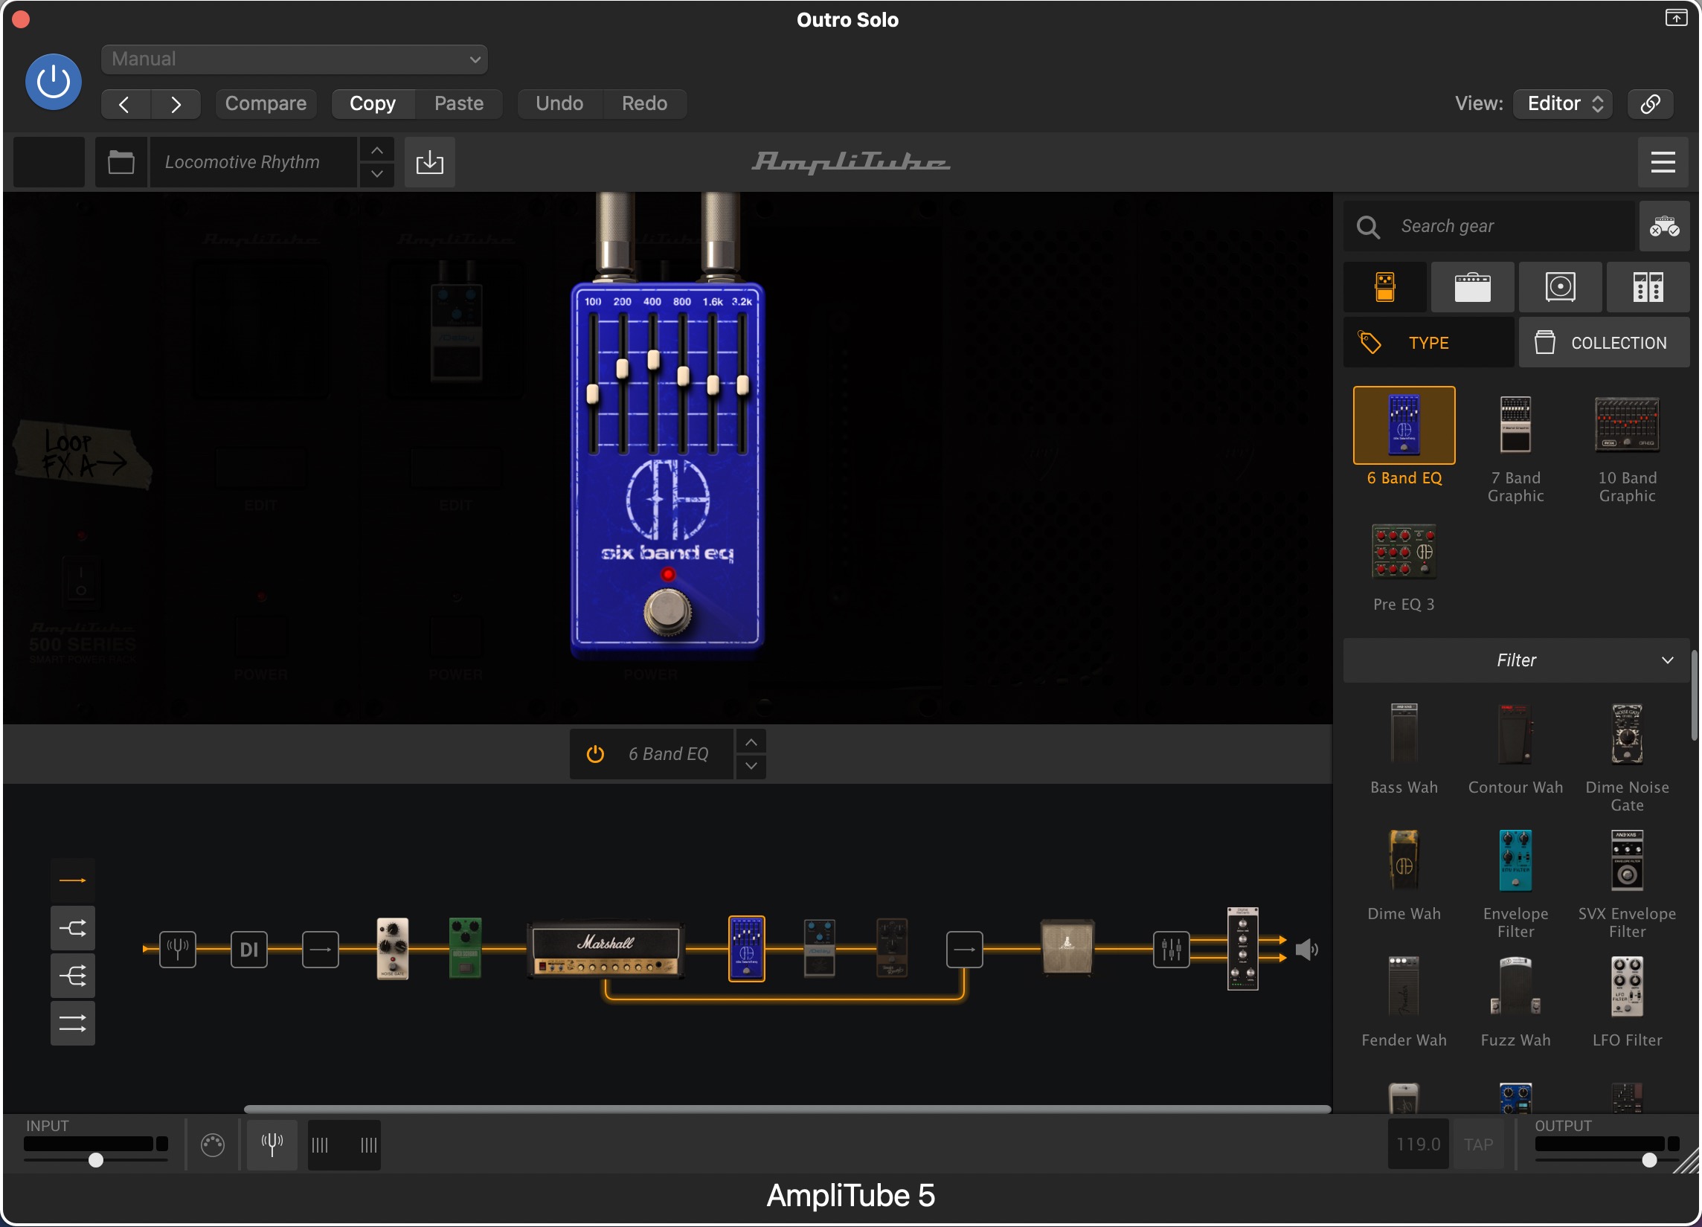Select the DI block in signal chain

point(249,950)
